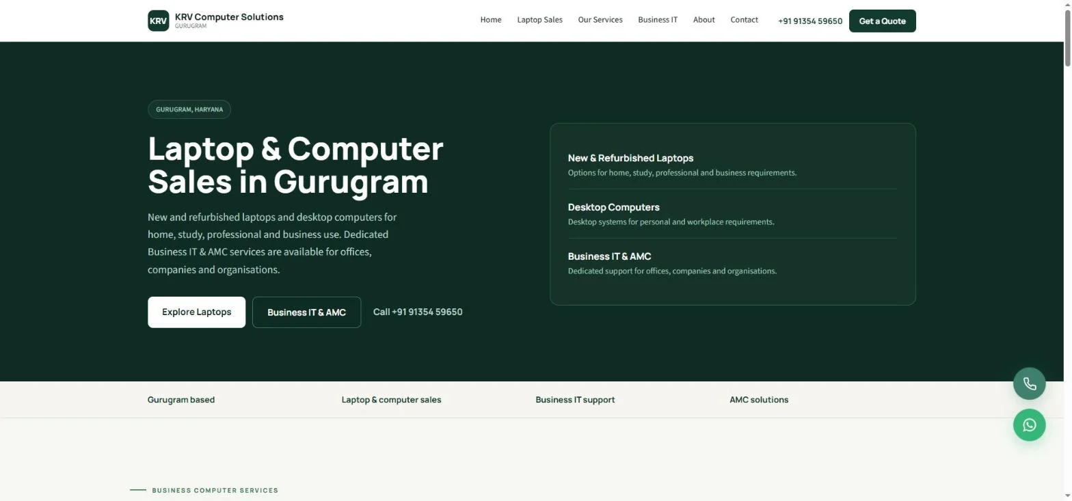The width and height of the screenshot is (1072, 501).
Task: Click the Get a Quote button
Action: pyautogui.click(x=882, y=21)
